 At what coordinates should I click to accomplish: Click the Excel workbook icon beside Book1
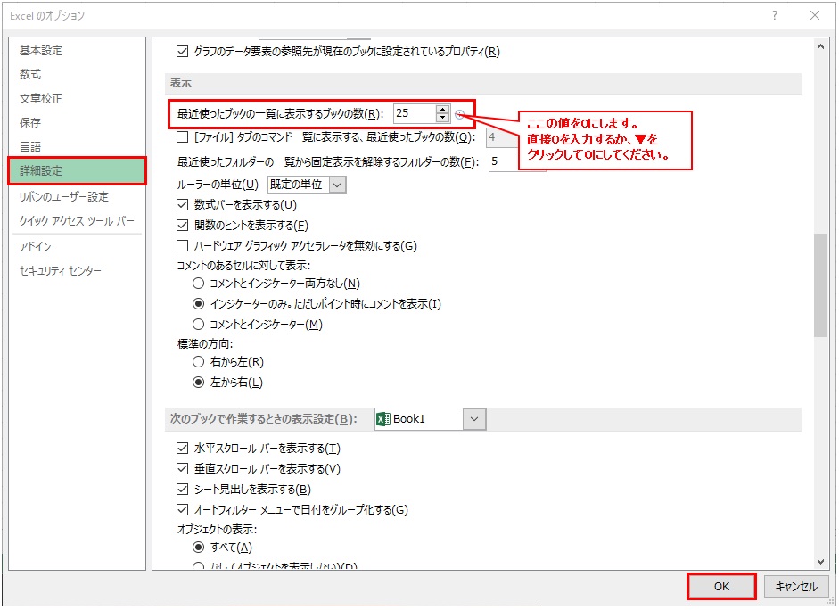coord(383,418)
